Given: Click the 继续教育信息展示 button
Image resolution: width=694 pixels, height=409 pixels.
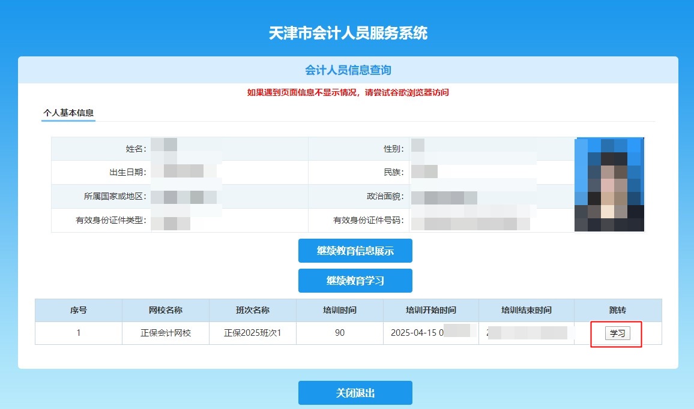Looking at the screenshot, I should [x=355, y=250].
